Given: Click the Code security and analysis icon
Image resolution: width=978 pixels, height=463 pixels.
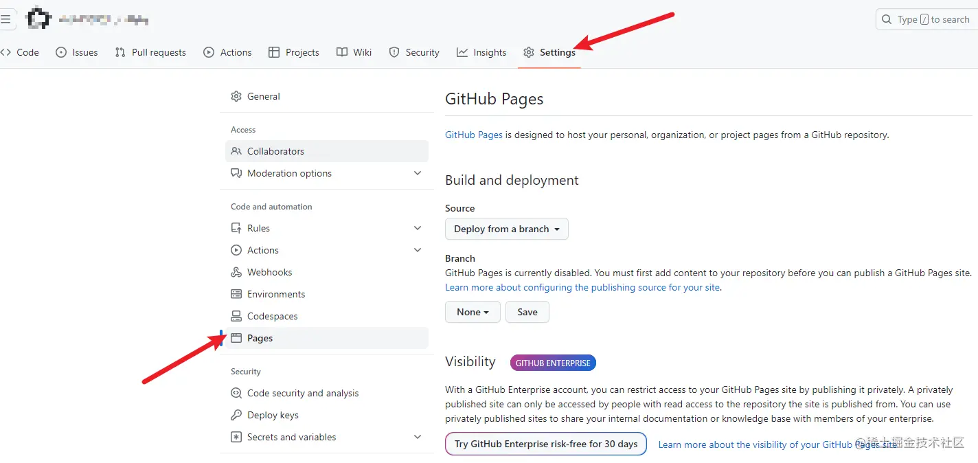Looking at the screenshot, I should pyautogui.click(x=236, y=393).
